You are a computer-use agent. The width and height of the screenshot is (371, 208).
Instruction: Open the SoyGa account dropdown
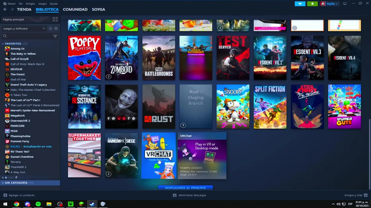point(332,4)
